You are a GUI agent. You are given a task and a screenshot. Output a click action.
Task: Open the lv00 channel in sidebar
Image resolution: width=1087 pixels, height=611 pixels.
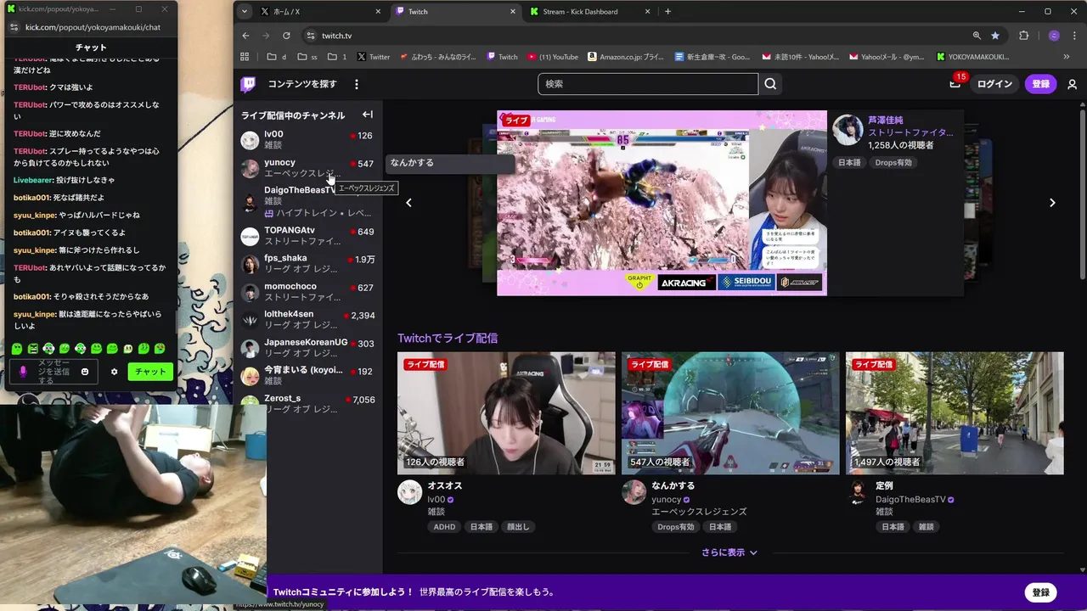click(x=308, y=140)
